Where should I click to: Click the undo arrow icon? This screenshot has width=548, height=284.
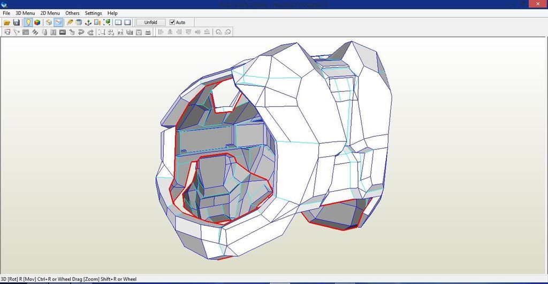click(81, 32)
